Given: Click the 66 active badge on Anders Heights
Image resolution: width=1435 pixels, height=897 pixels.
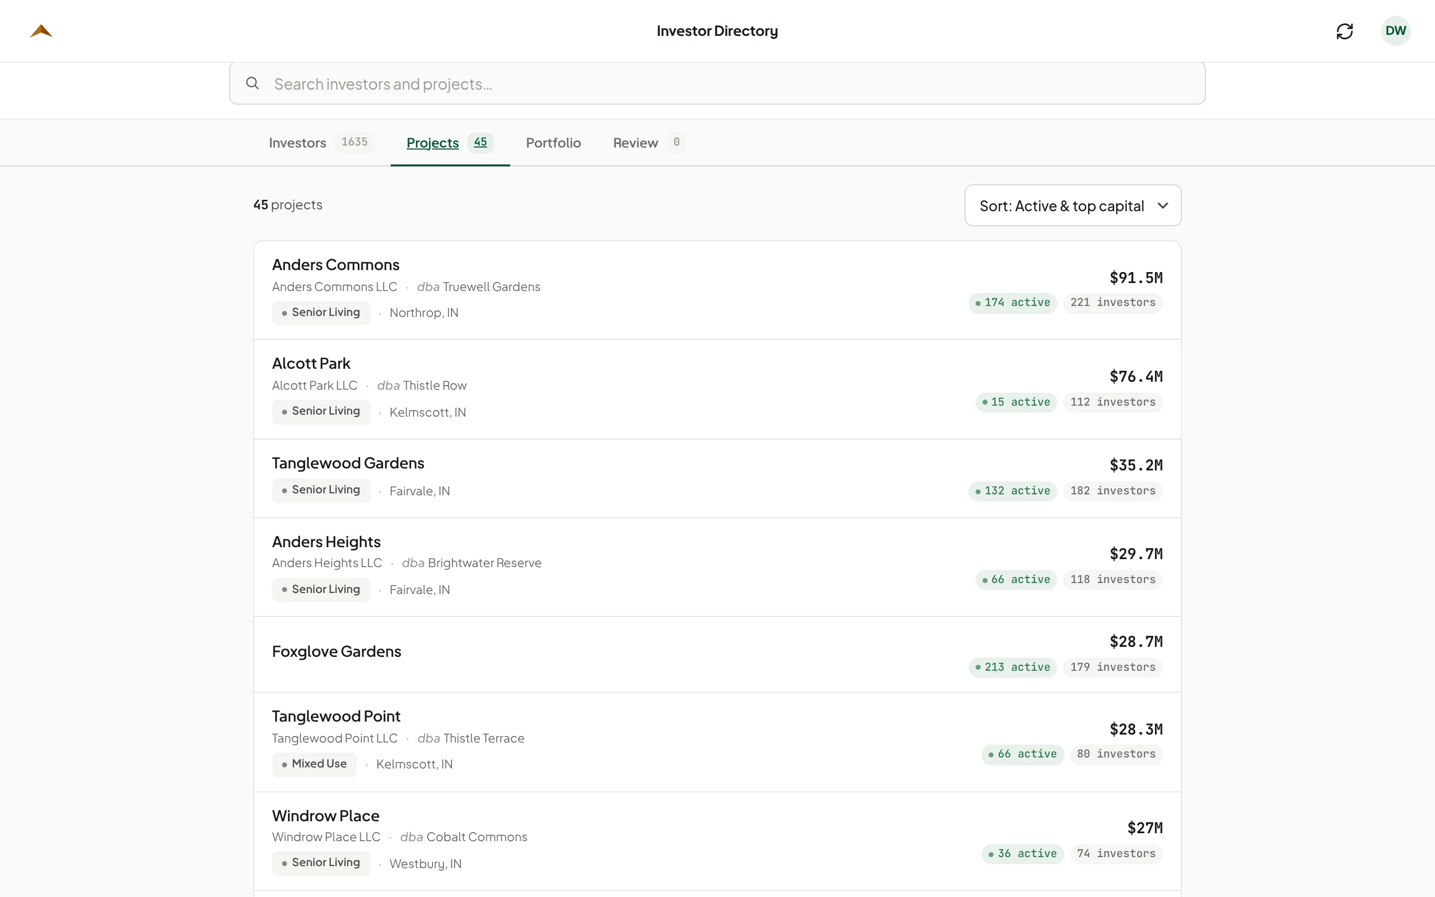Looking at the screenshot, I should 1016,580.
